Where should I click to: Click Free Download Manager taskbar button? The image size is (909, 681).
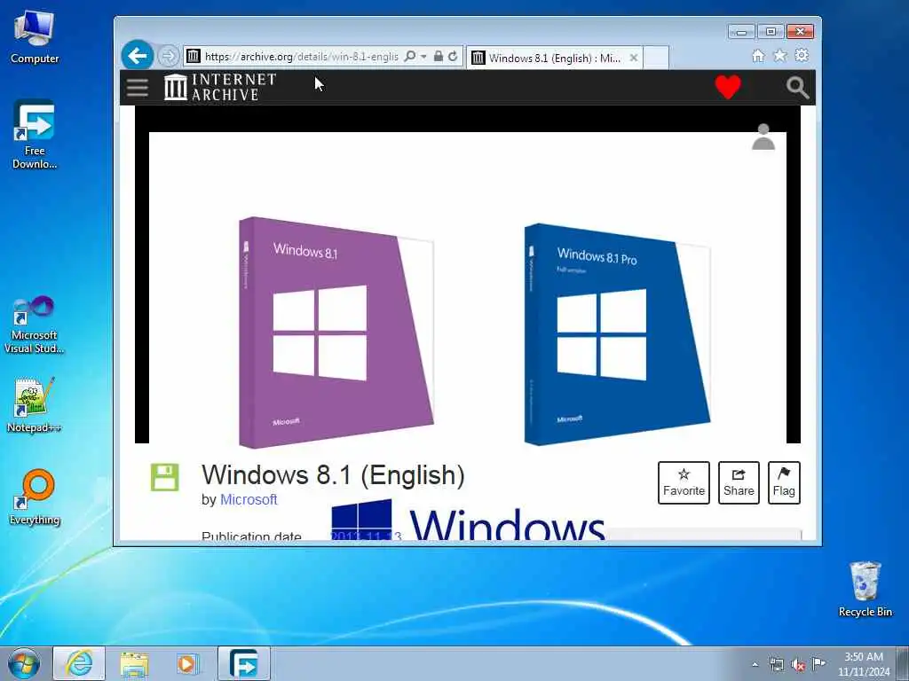[244, 663]
